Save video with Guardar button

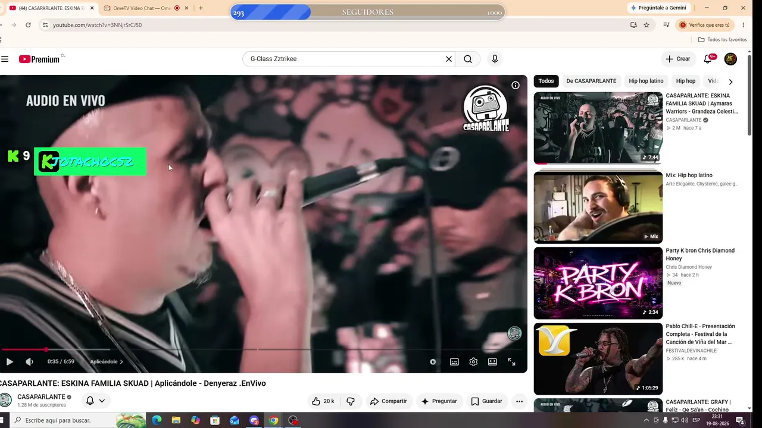click(x=486, y=401)
